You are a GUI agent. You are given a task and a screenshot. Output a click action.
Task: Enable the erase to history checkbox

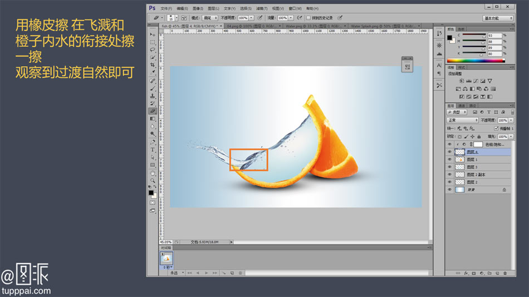coord(308,18)
